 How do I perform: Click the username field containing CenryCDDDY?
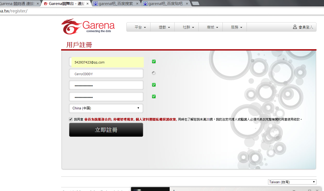(x=106, y=74)
